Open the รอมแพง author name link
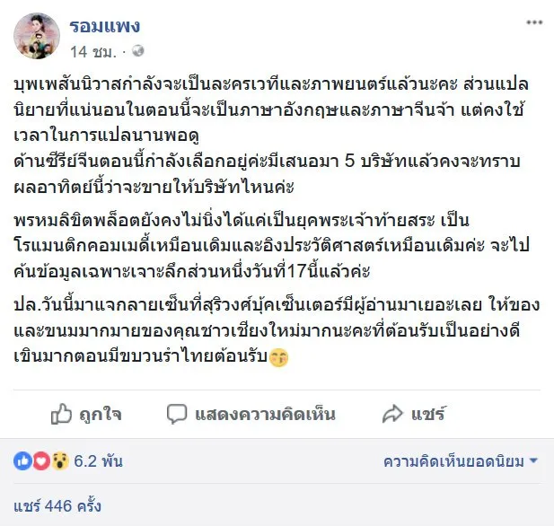Image resolution: width=554 pixels, height=526 pixels. coord(106,25)
